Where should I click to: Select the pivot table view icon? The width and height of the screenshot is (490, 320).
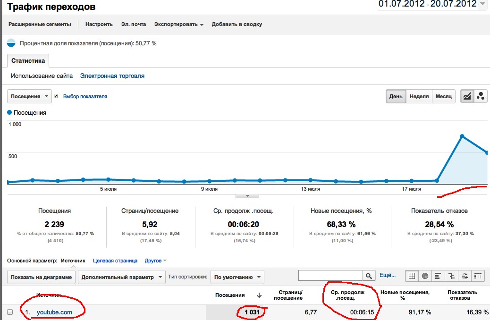tap(478, 276)
